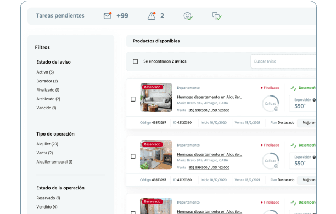Click the Desempeño pulse icon in third listing
This screenshot has height=214, width=336.
[294, 202]
